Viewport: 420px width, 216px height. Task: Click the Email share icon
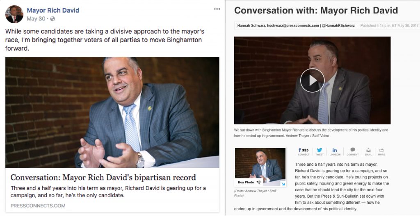[368, 152]
